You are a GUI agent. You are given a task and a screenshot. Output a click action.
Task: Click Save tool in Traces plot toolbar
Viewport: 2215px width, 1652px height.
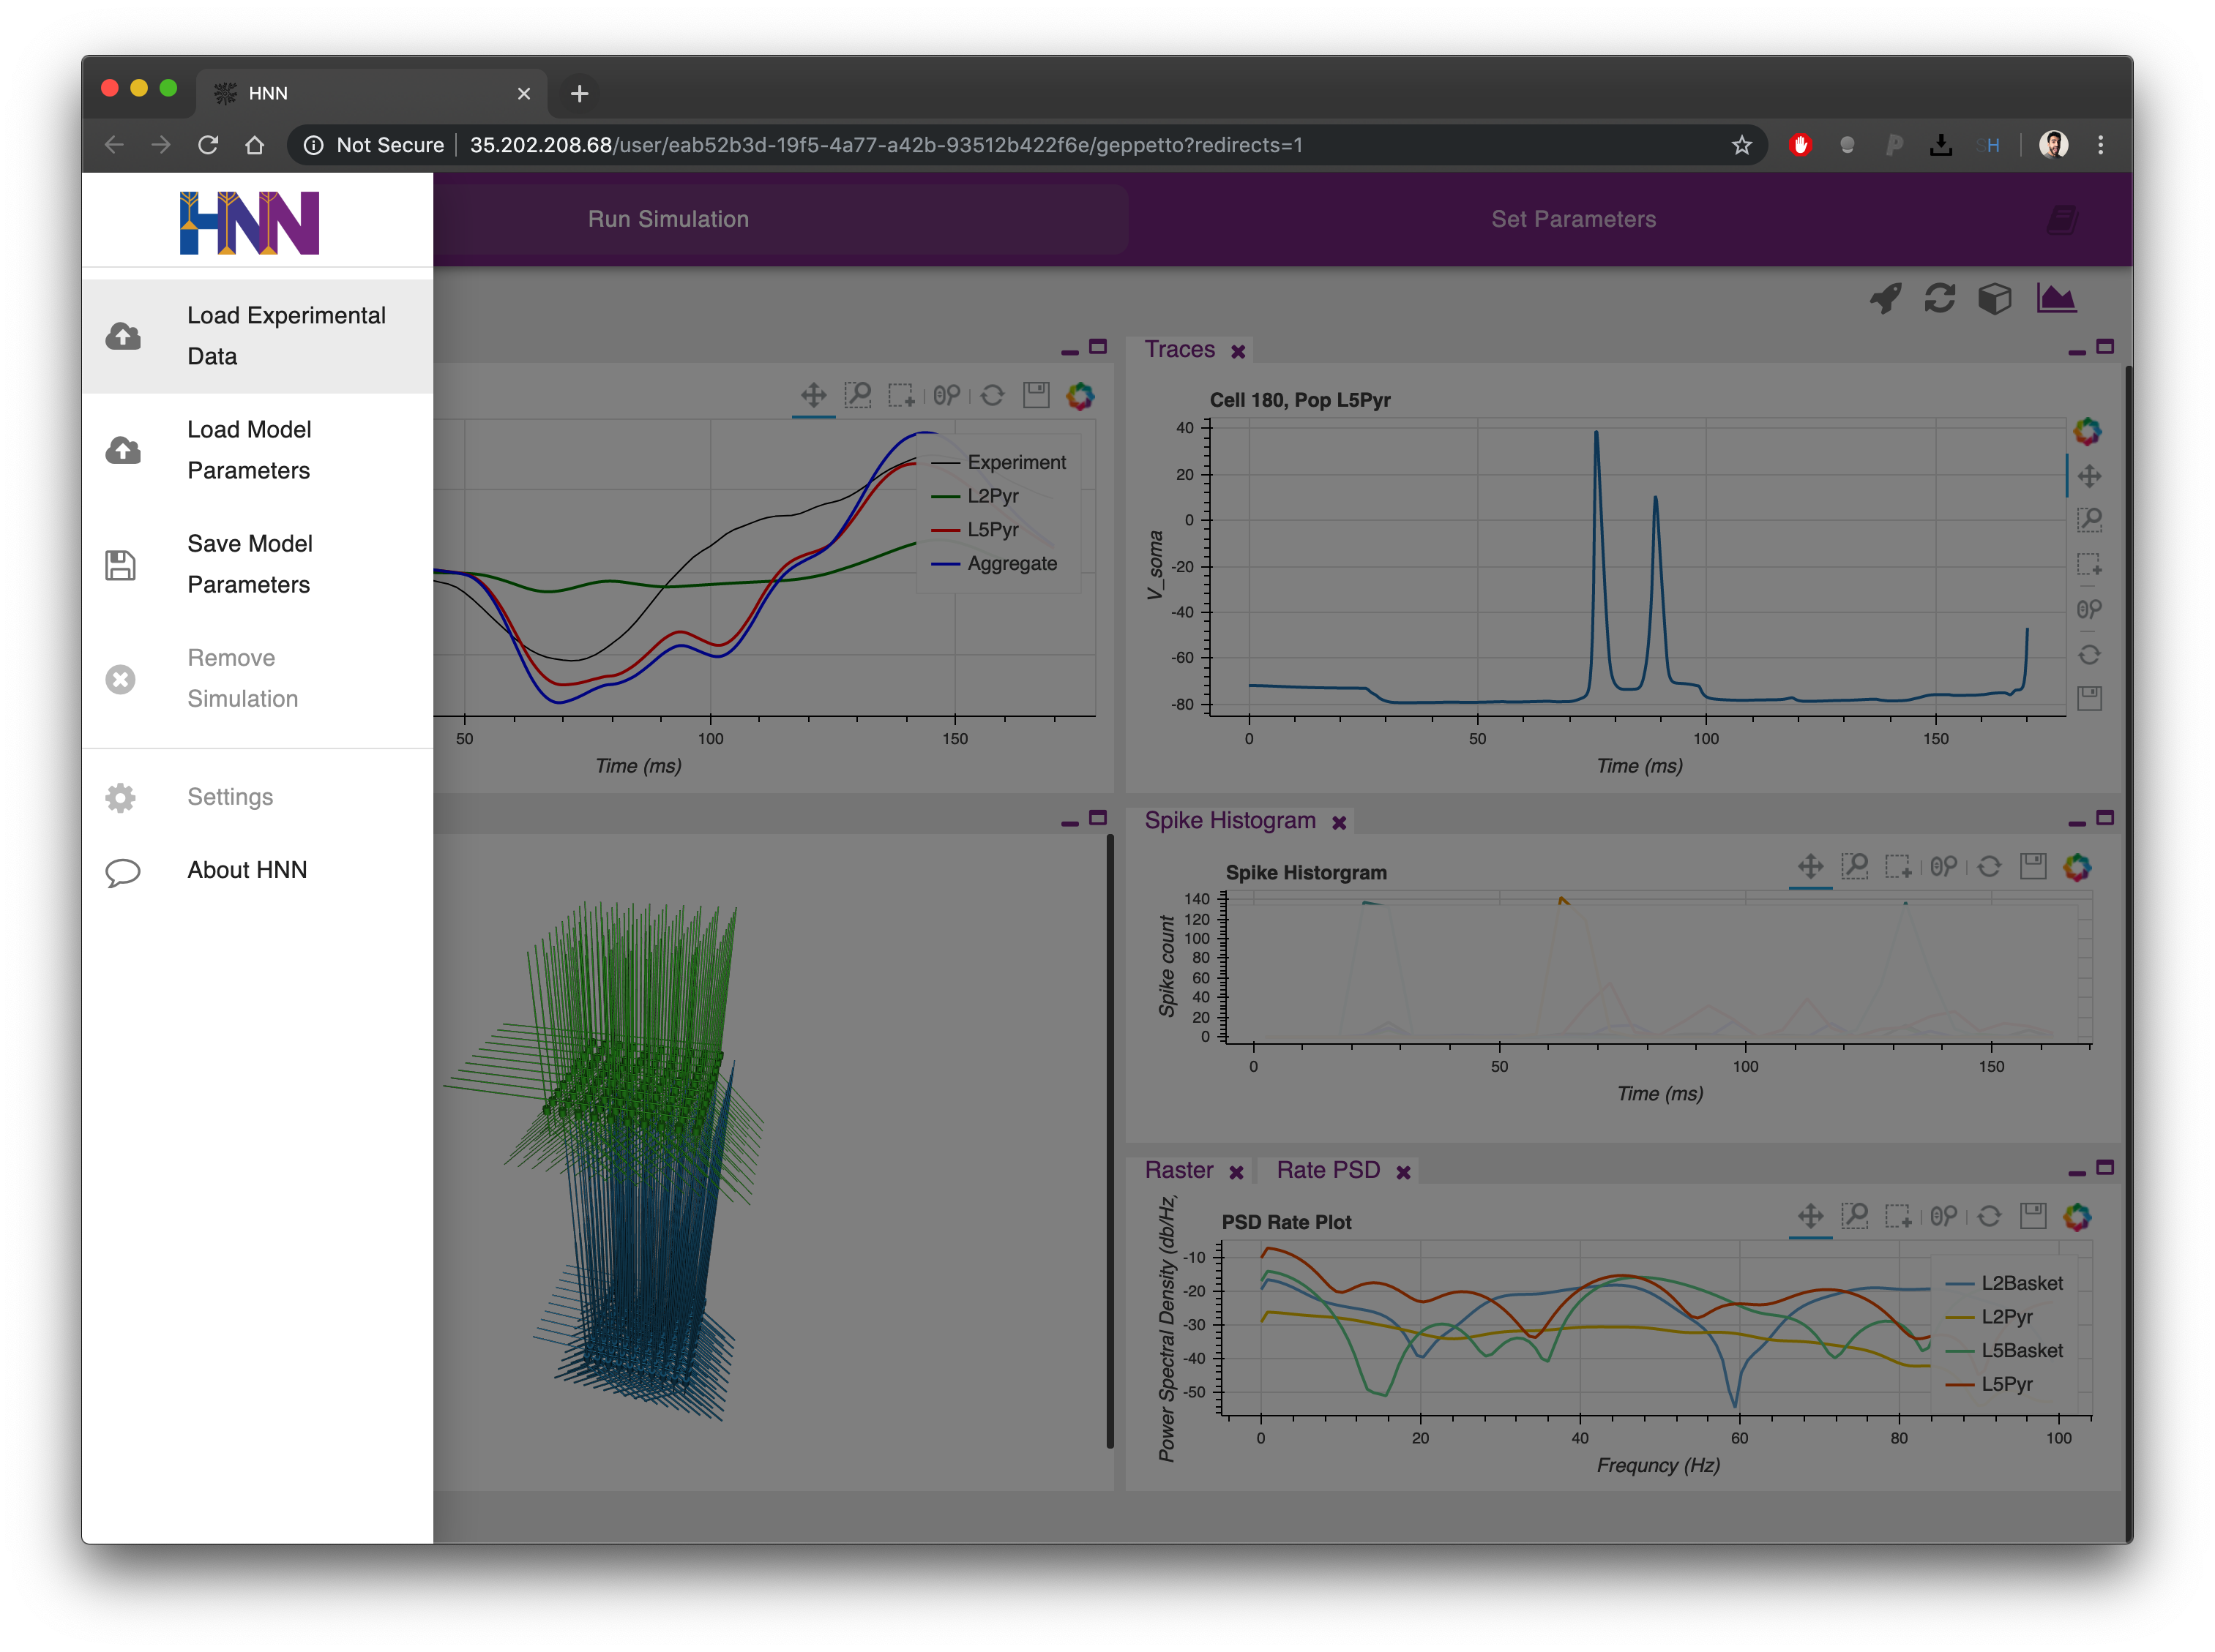[2089, 698]
